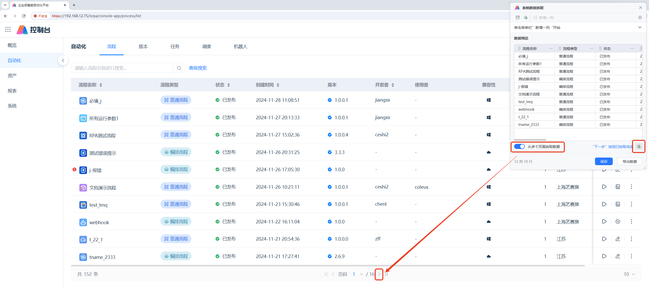Open more options for 文档演示流程 row

[632, 187]
